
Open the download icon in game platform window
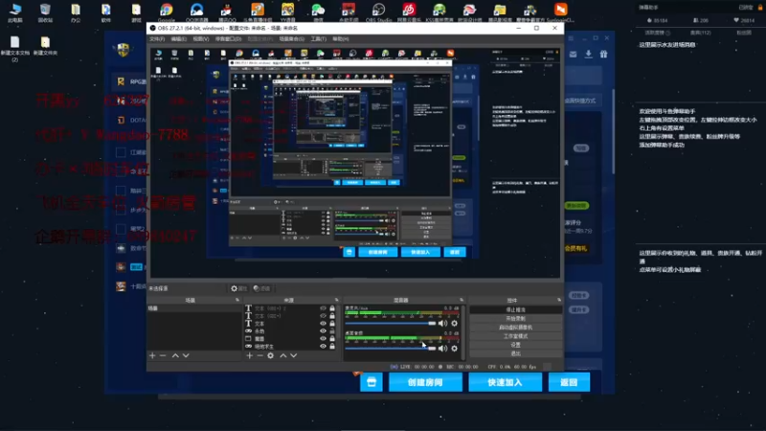(588, 55)
